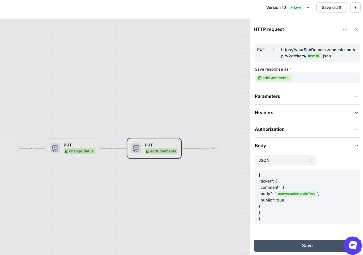Select the ticketID variable in URL
The image size is (363, 255).
pyautogui.click(x=314, y=56)
